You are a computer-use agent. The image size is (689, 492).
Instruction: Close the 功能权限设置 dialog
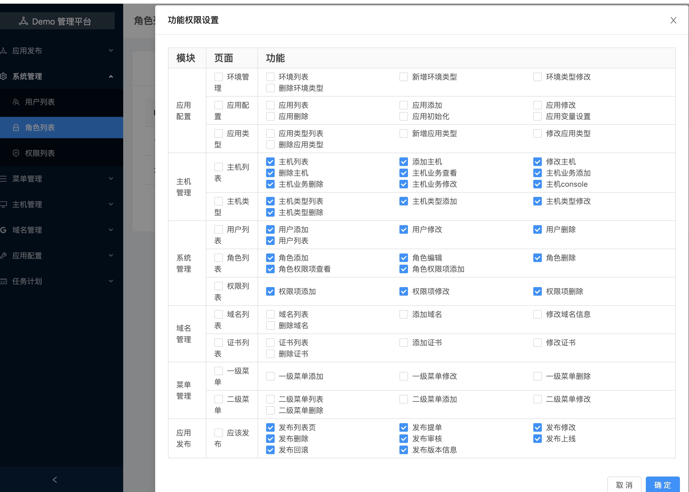[x=673, y=20]
